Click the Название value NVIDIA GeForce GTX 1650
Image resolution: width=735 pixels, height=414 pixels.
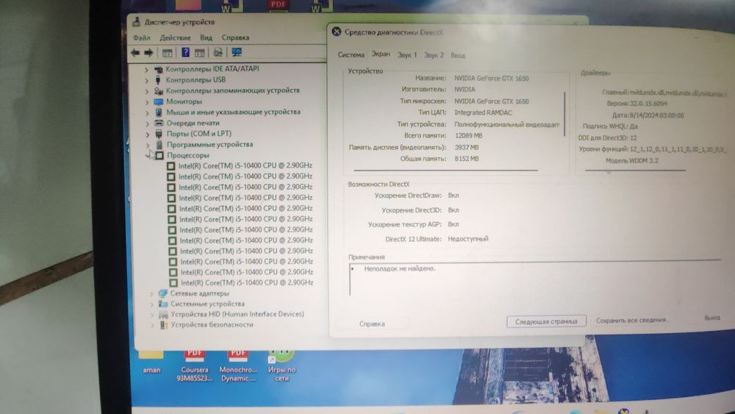point(491,78)
